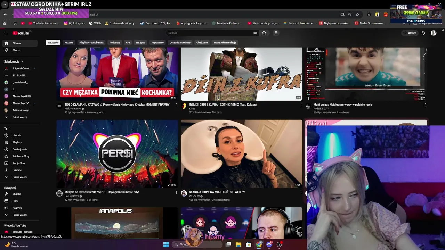The height and width of the screenshot is (250, 445).
Task: Bookmark this page with star icon
Action: (357, 15)
